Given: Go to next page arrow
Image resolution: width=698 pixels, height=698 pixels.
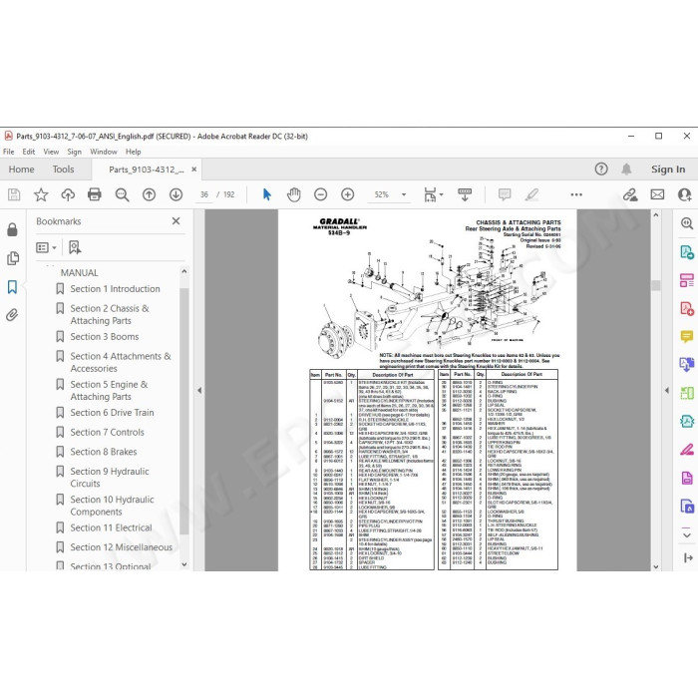Looking at the screenshot, I should (175, 194).
